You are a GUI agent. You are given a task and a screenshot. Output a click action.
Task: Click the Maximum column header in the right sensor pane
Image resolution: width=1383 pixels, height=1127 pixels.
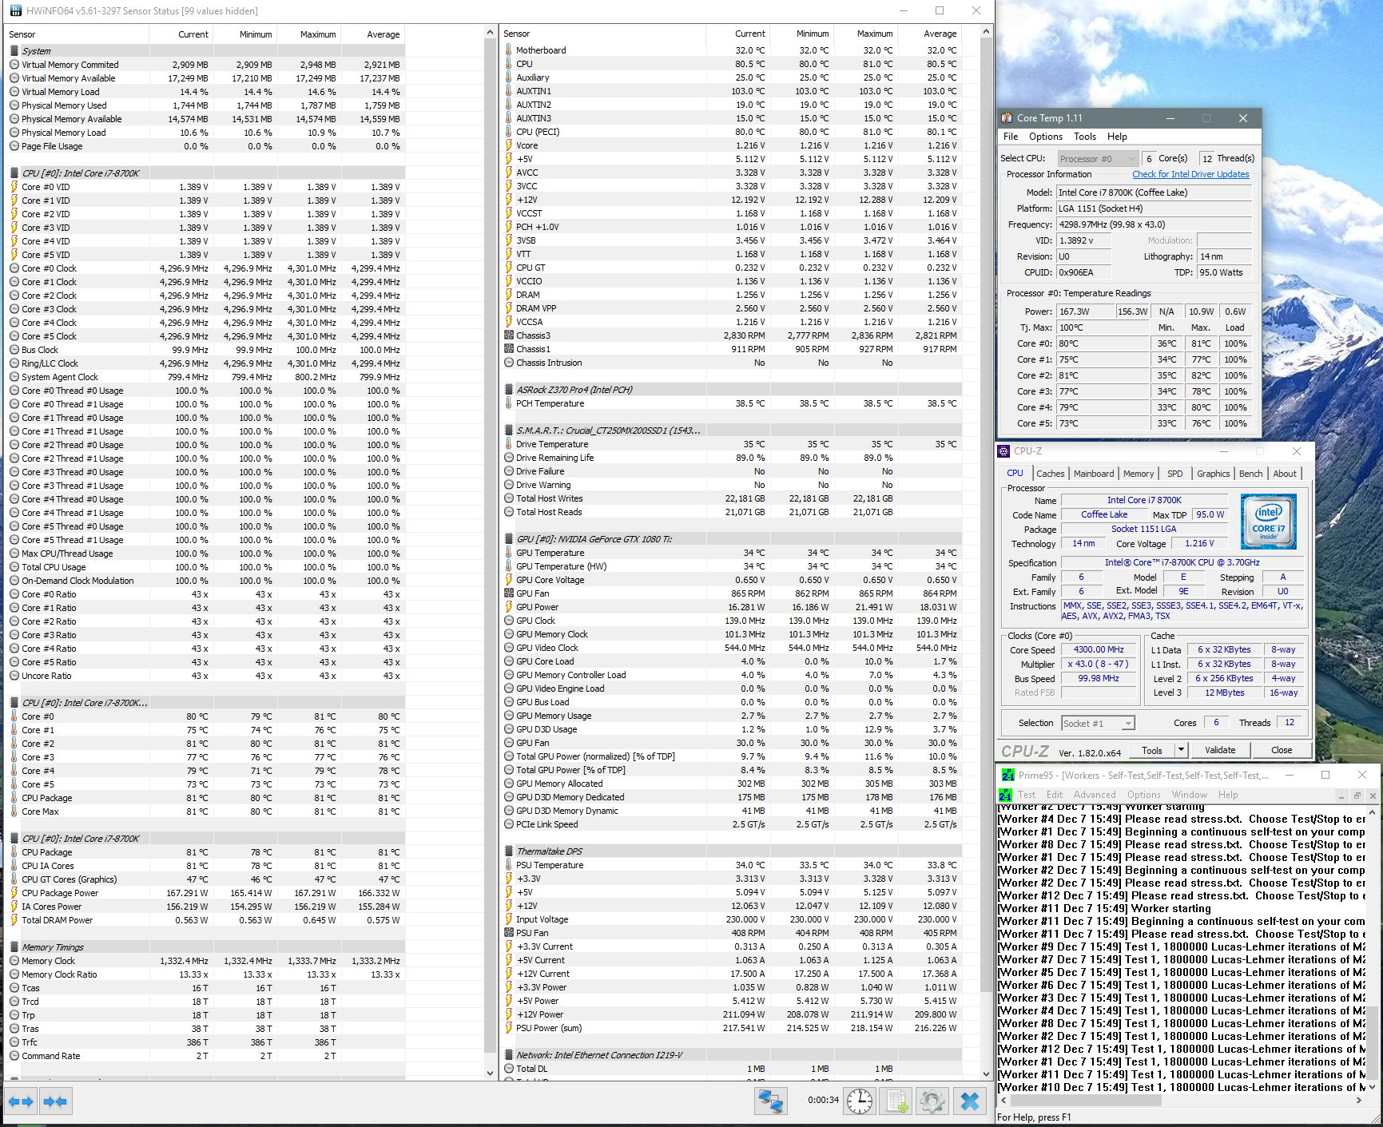point(866,34)
